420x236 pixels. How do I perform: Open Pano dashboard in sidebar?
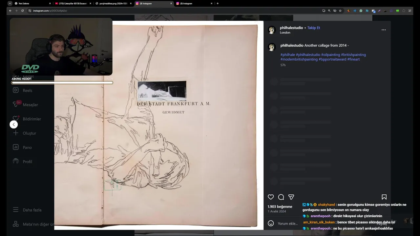pyautogui.click(x=22, y=147)
